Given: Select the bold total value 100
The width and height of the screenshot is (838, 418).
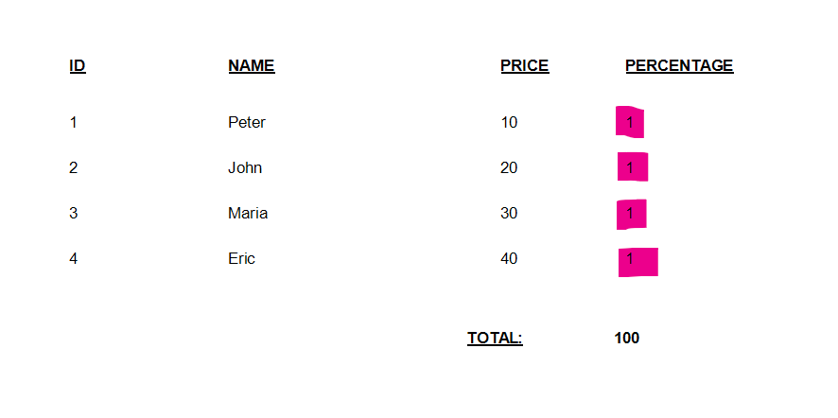Looking at the screenshot, I should (626, 339).
